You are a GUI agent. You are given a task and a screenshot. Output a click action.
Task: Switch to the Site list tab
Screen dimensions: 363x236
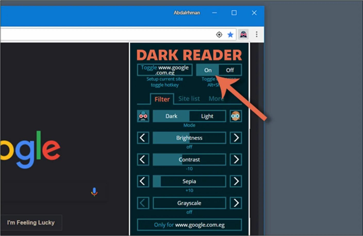click(189, 99)
